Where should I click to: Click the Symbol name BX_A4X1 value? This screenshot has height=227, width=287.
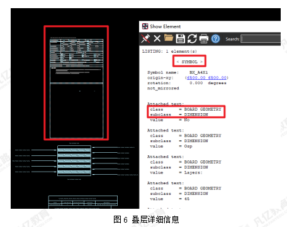198,72
